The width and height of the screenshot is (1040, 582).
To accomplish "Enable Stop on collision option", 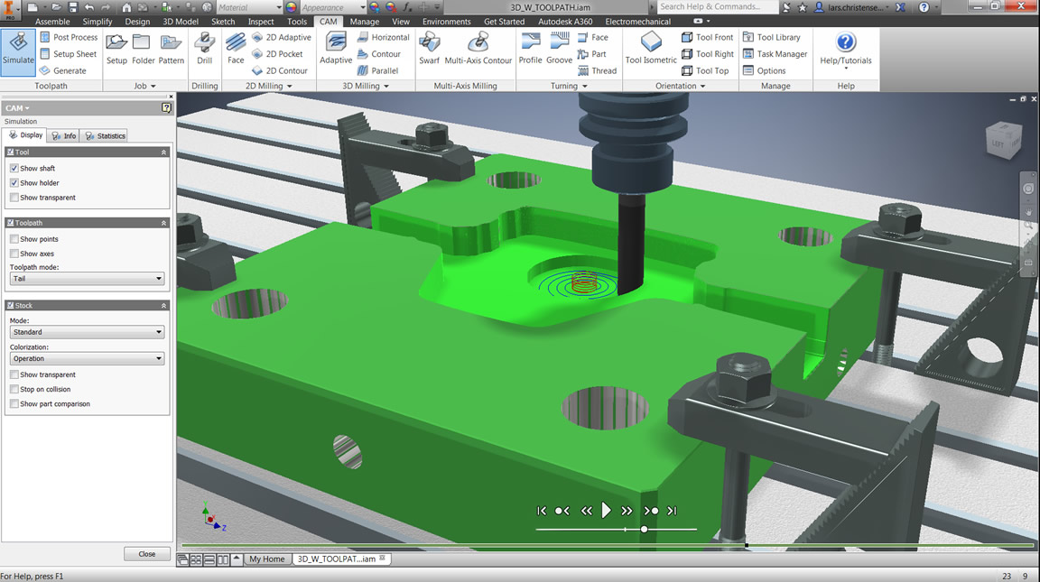I will 14,389.
